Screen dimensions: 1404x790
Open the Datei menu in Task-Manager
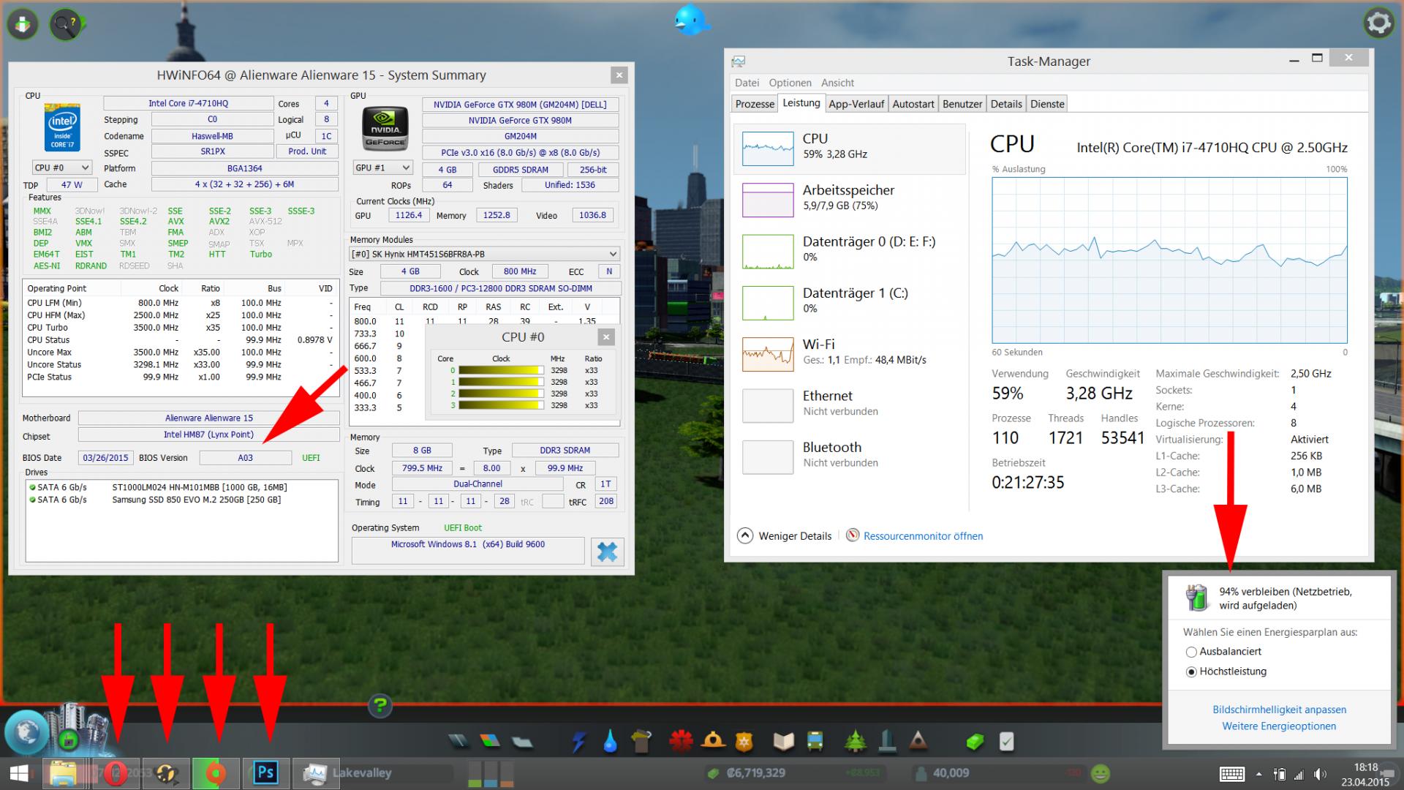747,83
